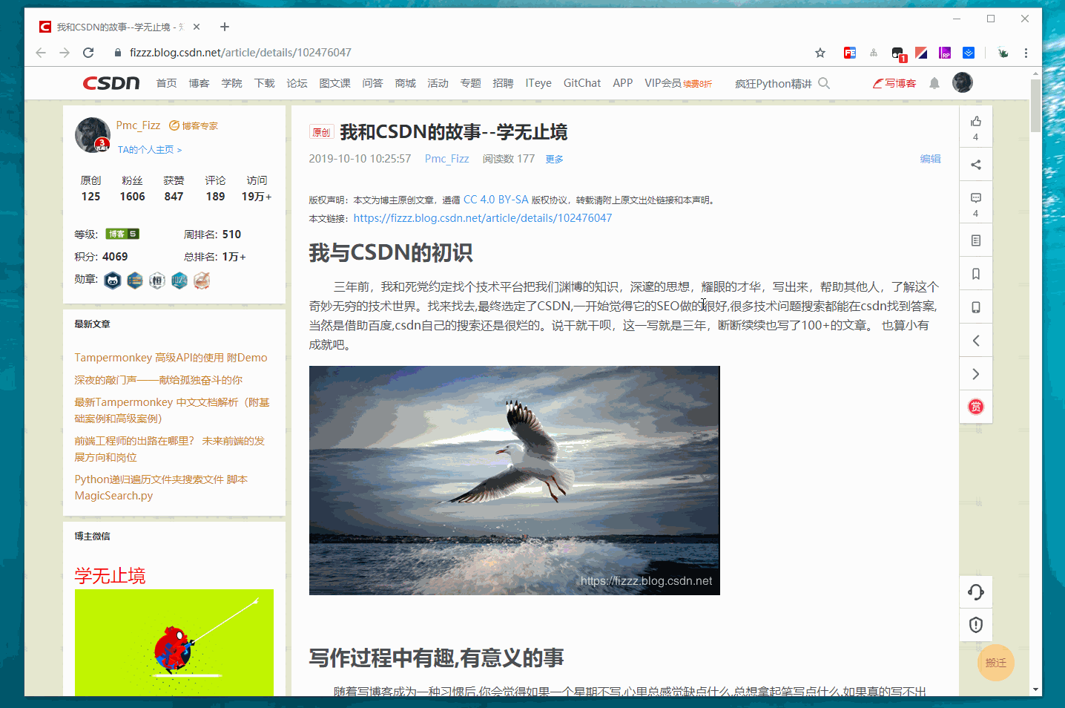Go to previous article arrow

coord(976,341)
